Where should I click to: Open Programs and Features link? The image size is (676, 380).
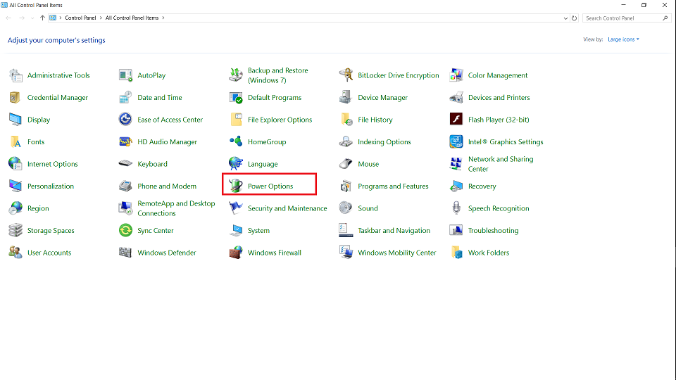click(x=393, y=186)
